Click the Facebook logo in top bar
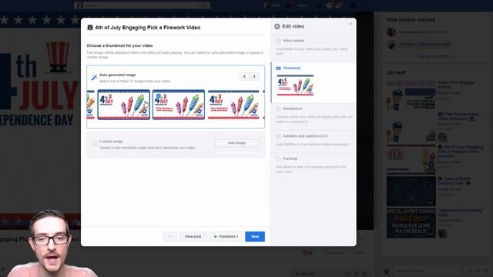This screenshot has height=277, width=493. [x=77, y=5]
